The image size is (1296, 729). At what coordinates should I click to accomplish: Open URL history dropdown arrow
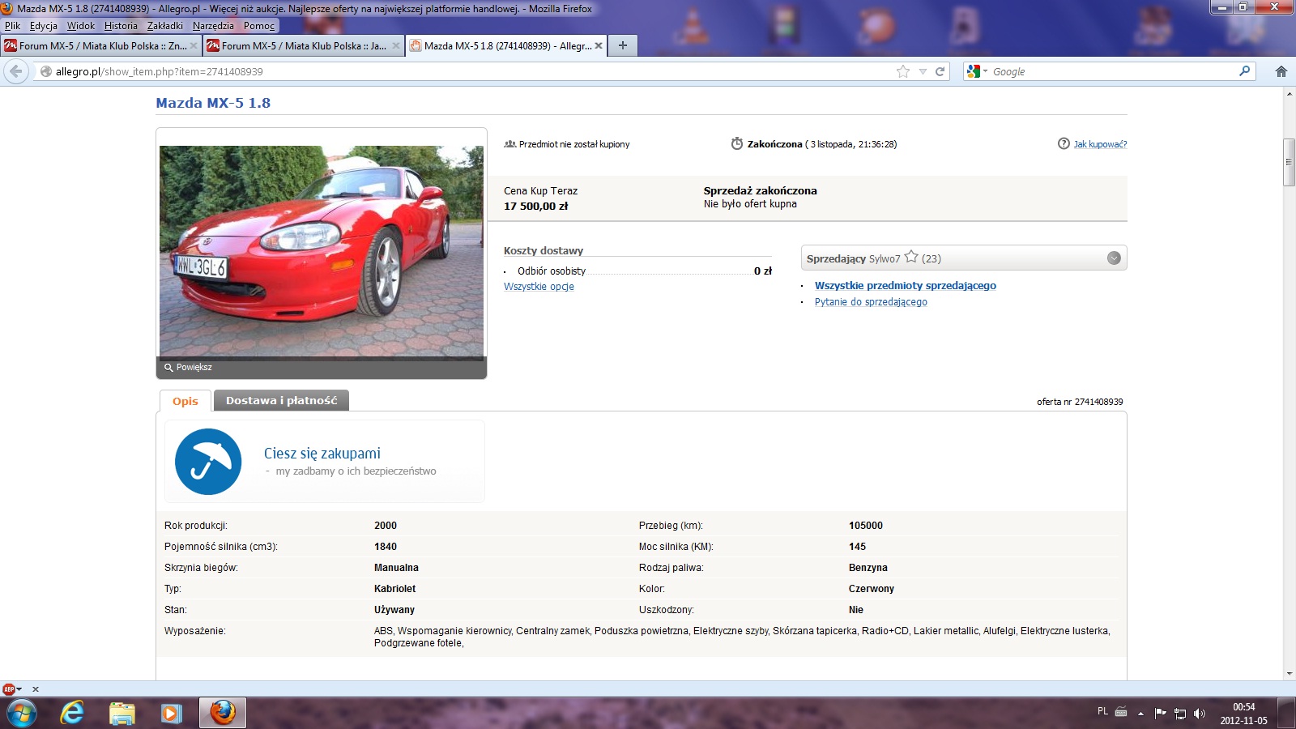pyautogui.click(x=923, y=71)
